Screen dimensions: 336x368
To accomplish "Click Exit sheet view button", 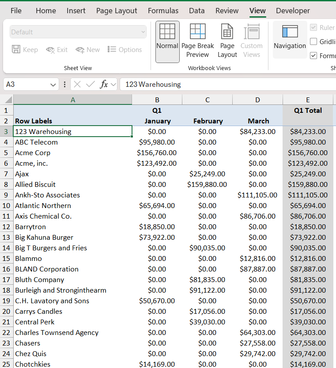I will pyautogui.click(x=57, y=49).
